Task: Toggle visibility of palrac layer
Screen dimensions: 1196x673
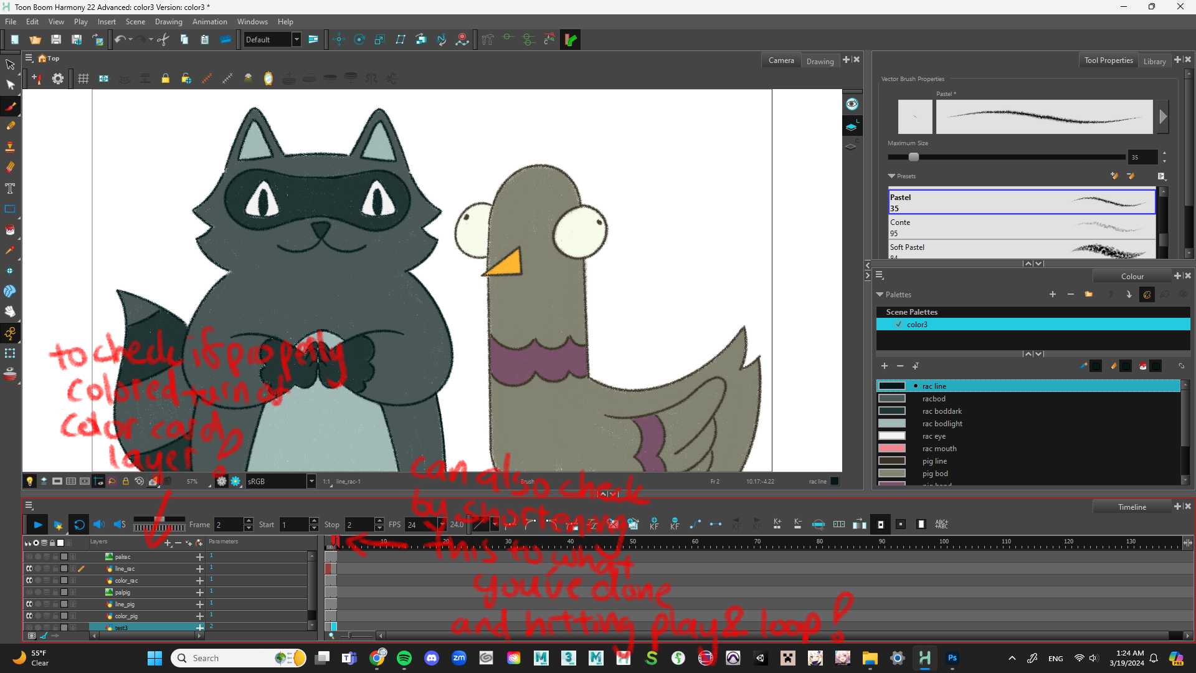Action: [x=29, y=556]
